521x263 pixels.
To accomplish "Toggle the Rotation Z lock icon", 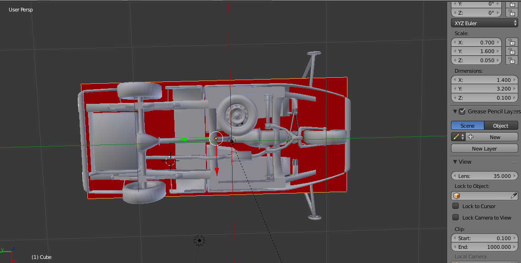I will pos(512,13).
